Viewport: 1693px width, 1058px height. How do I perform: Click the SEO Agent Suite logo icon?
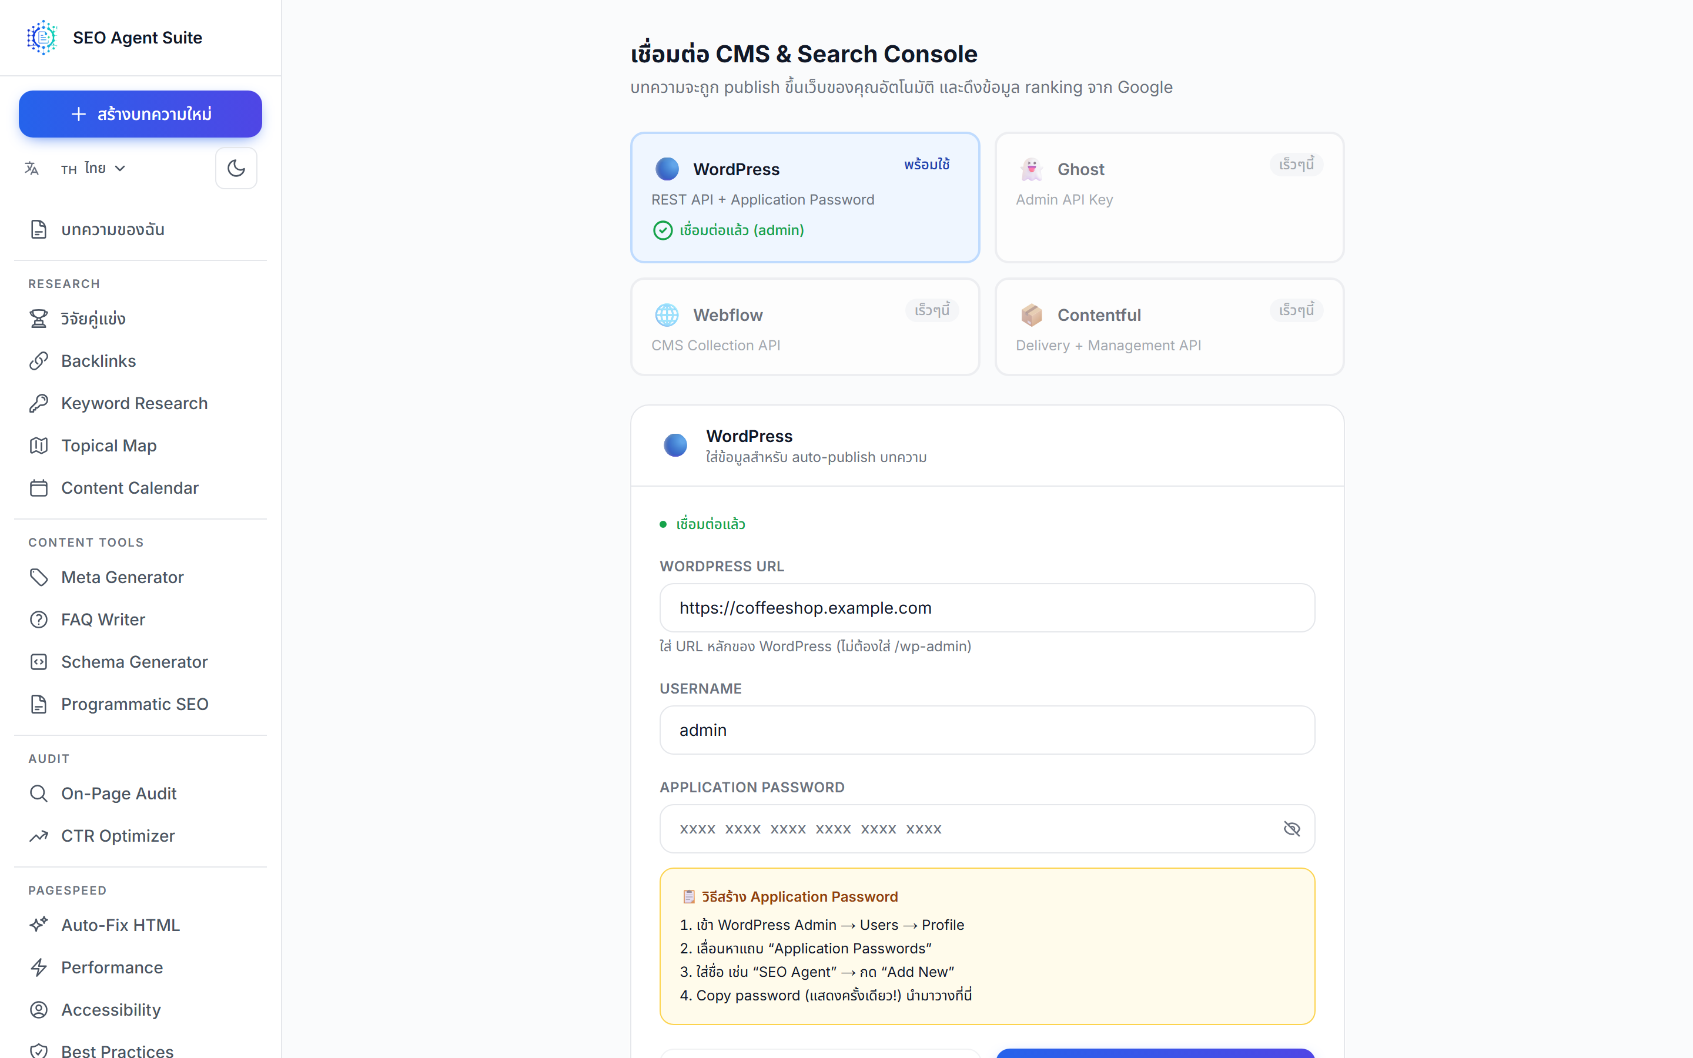42,38
